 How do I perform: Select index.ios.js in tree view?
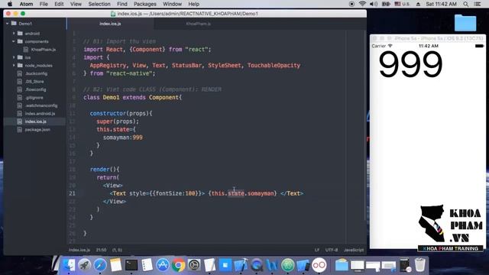(x=36, y=121)
